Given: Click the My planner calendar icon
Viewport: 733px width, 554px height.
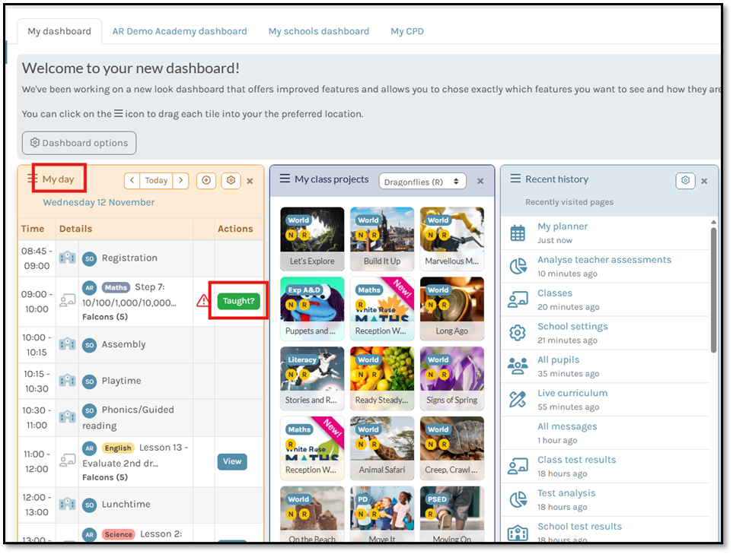Looking at the screenshot, I should click(x=518, y=233).
